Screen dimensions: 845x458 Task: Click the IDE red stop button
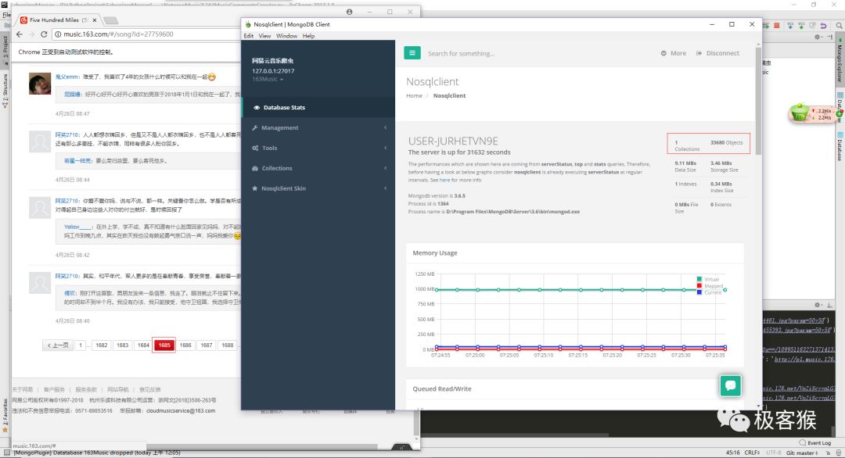point(777,25)
